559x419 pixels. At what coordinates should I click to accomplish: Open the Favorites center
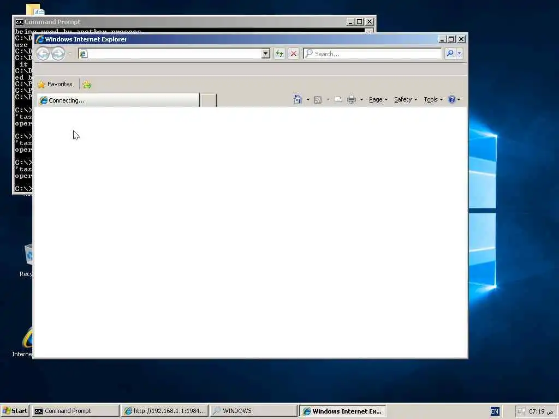[x=55, y=85]
